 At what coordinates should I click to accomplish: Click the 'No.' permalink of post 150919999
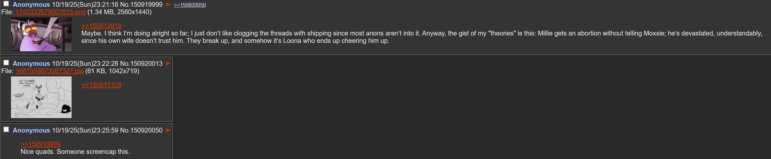125,5
